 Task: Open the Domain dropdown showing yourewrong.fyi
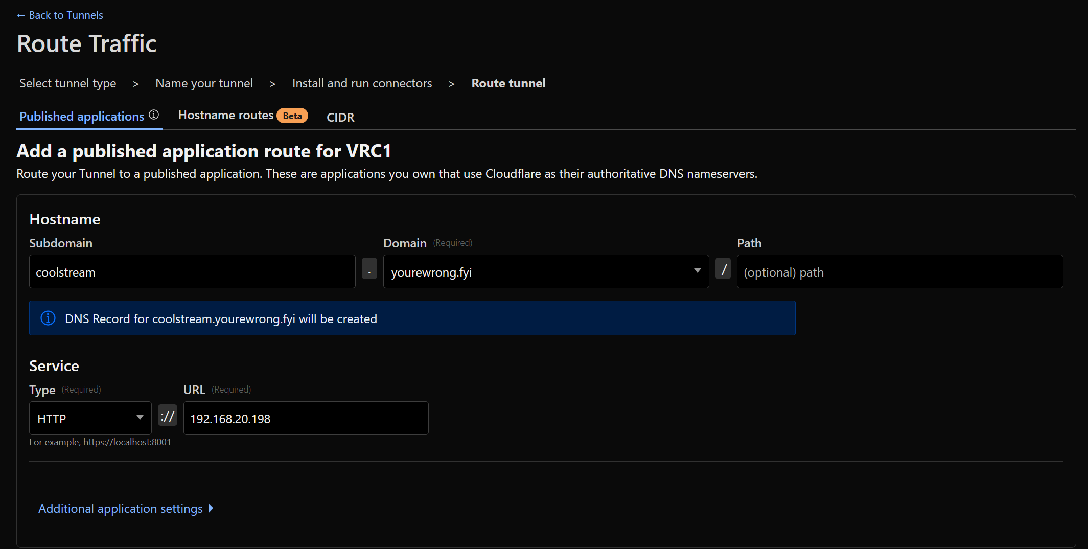tap(537, 272)
